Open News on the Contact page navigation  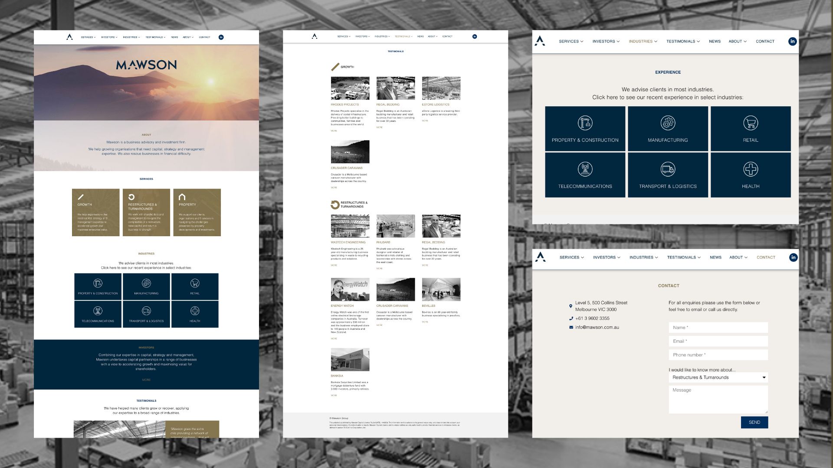pos(715,257)
